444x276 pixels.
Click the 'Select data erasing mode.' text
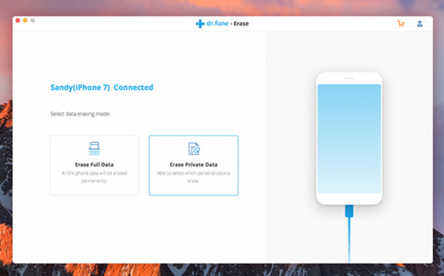[81, 114]
